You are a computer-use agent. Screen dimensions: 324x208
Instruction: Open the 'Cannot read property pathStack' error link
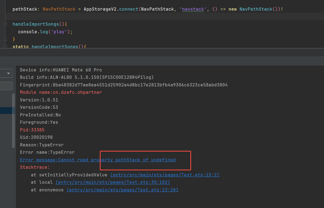(98, 160)
